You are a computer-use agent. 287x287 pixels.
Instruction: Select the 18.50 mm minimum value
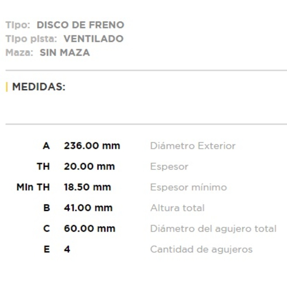(x=87, y=187)
